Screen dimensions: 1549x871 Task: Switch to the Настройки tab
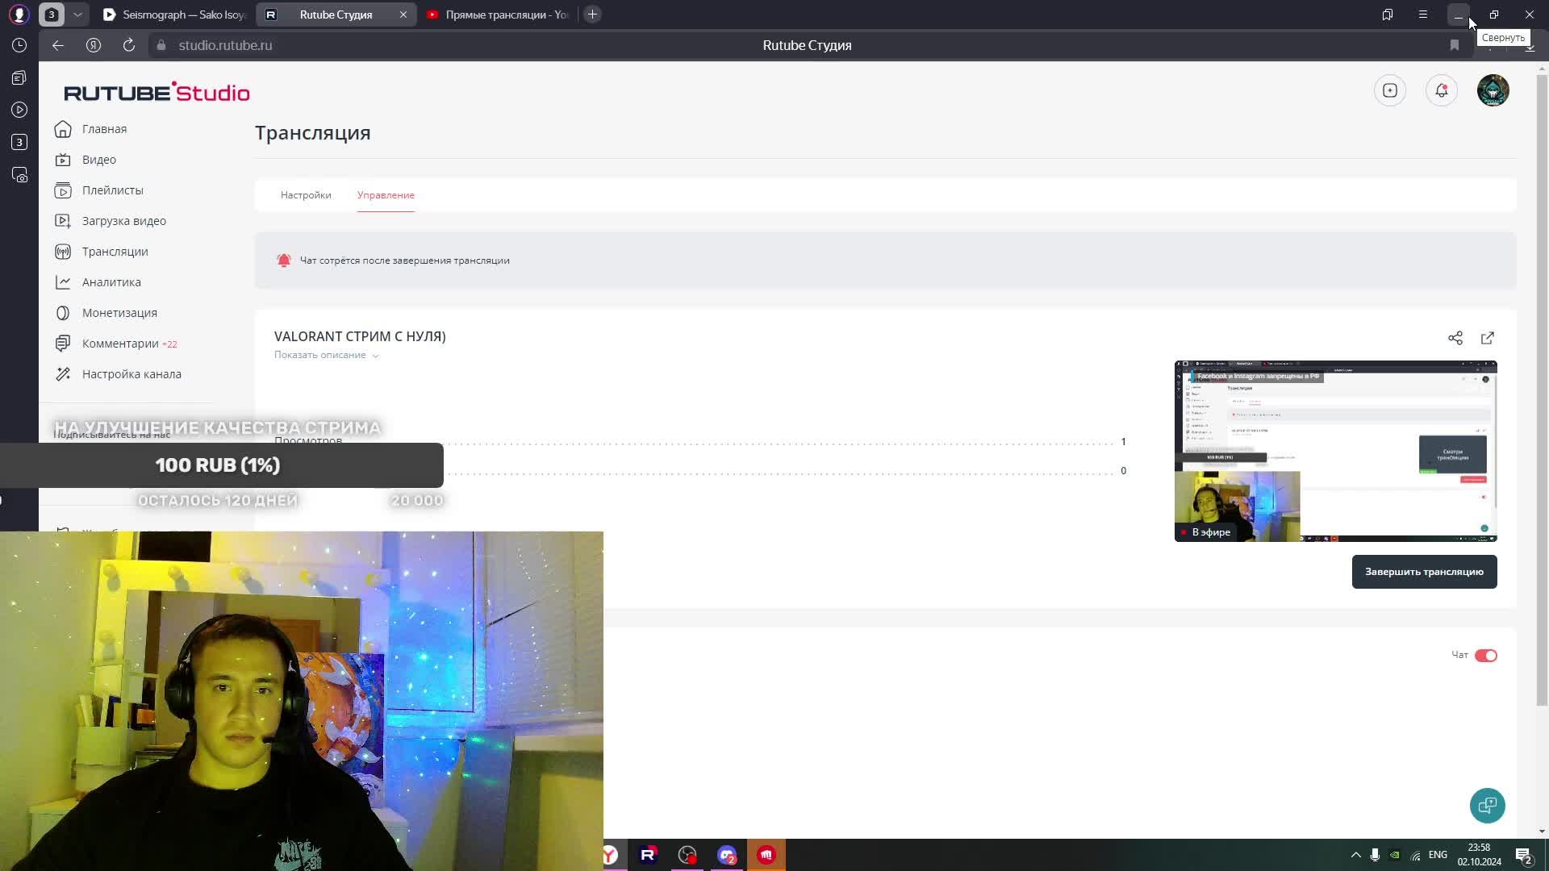306,195
